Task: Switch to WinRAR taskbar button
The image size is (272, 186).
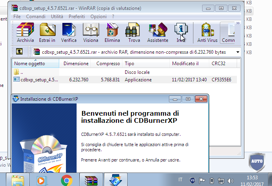Action: 91,180
